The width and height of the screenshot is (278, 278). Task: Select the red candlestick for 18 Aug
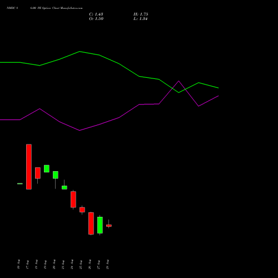click(x=38, y=173)
